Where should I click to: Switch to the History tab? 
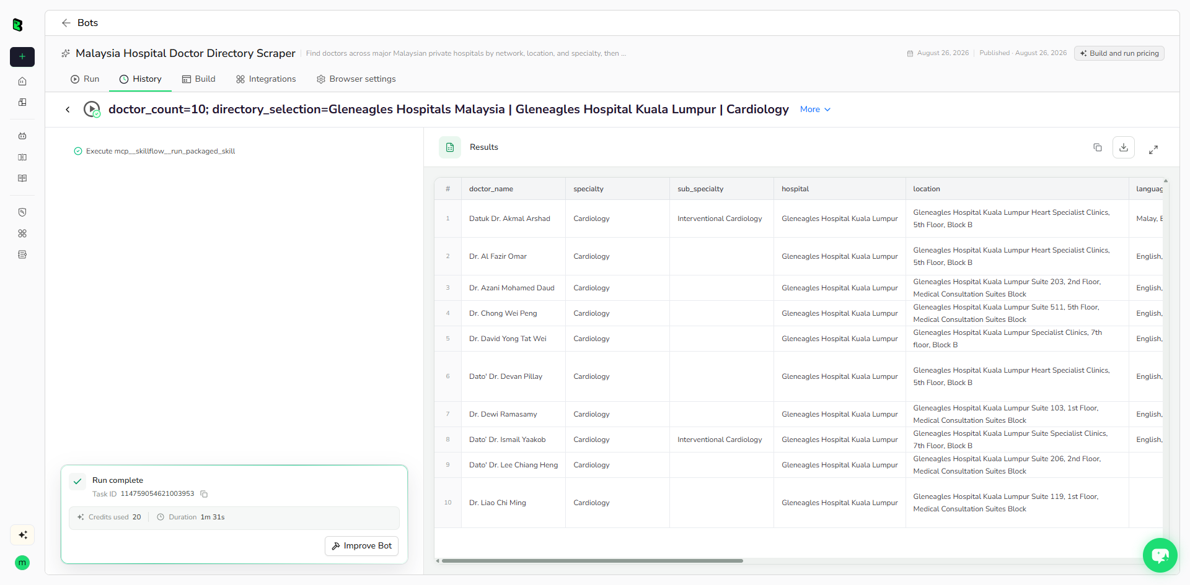(140, 79)
